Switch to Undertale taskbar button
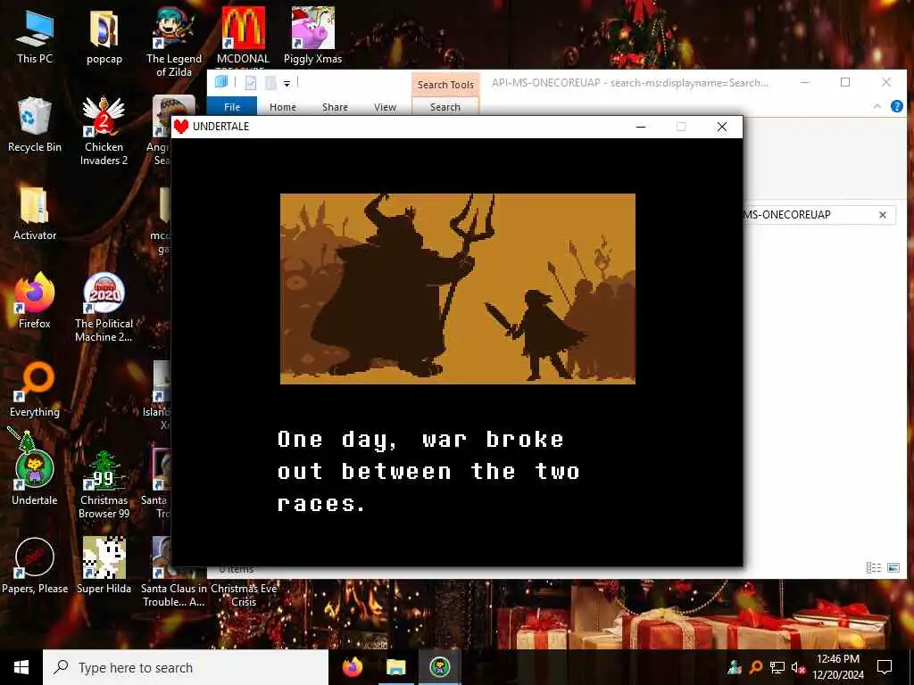The width and height of the screenshot is (914, 685). 439,667
